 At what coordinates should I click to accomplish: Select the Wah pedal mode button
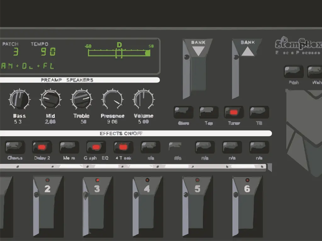(x=315, y=72)
